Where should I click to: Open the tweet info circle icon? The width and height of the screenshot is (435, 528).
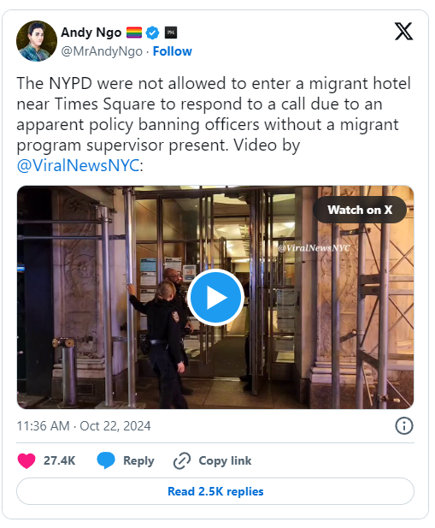(403, 426)
